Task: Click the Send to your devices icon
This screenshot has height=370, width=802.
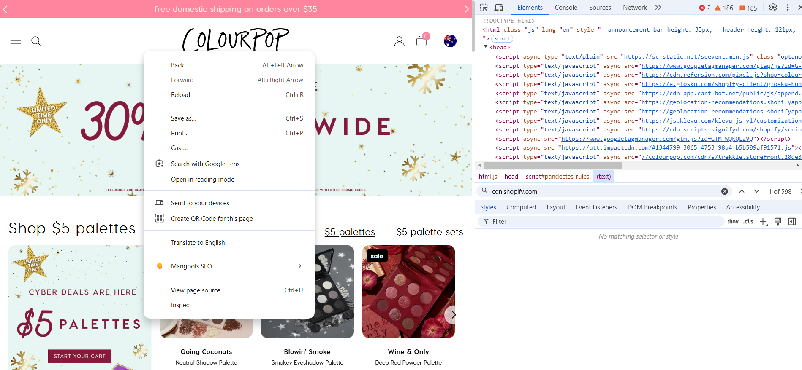Action: point(159,203)
